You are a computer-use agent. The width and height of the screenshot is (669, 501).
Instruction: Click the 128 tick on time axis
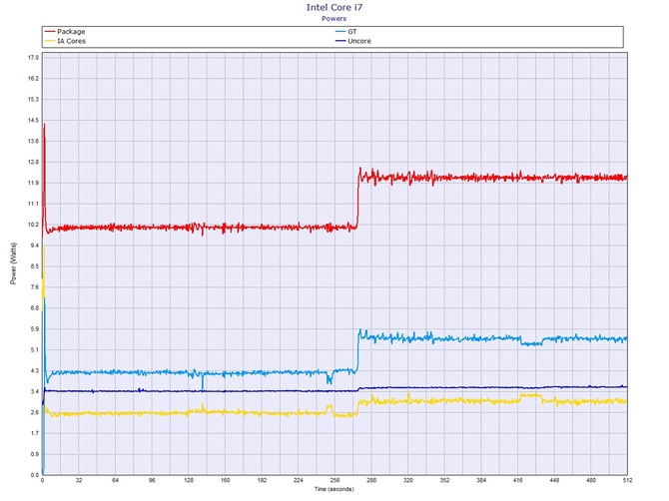tap(189, 480)
